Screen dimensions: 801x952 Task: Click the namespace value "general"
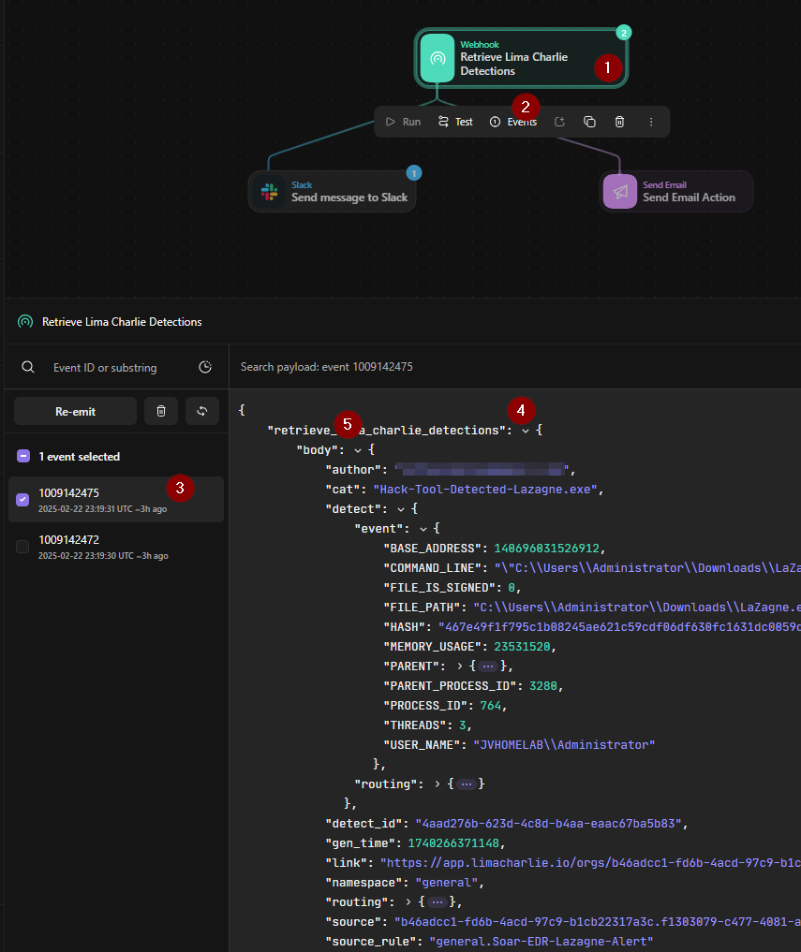446,883
